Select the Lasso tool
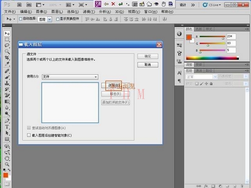Screen dimensions: 251x188 click(x=7, y=46)
